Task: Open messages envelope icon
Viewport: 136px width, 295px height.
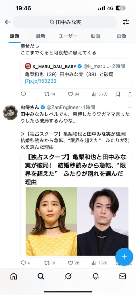Action: point(123,276)
